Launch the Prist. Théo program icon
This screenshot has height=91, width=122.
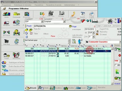51,13
